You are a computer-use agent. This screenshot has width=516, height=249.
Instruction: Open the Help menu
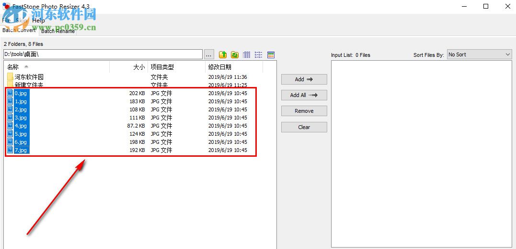38,21
